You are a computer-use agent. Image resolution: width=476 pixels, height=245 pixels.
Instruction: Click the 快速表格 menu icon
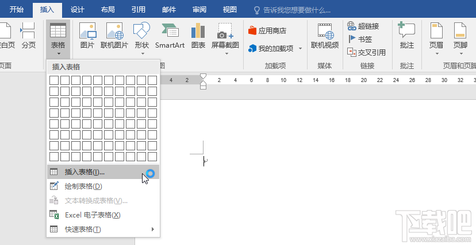click(x=53, y=230)
